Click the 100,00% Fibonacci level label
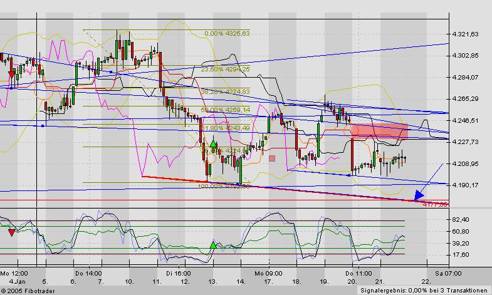The image size is (492, 295). pyautogui.click(x=224, y=186)
